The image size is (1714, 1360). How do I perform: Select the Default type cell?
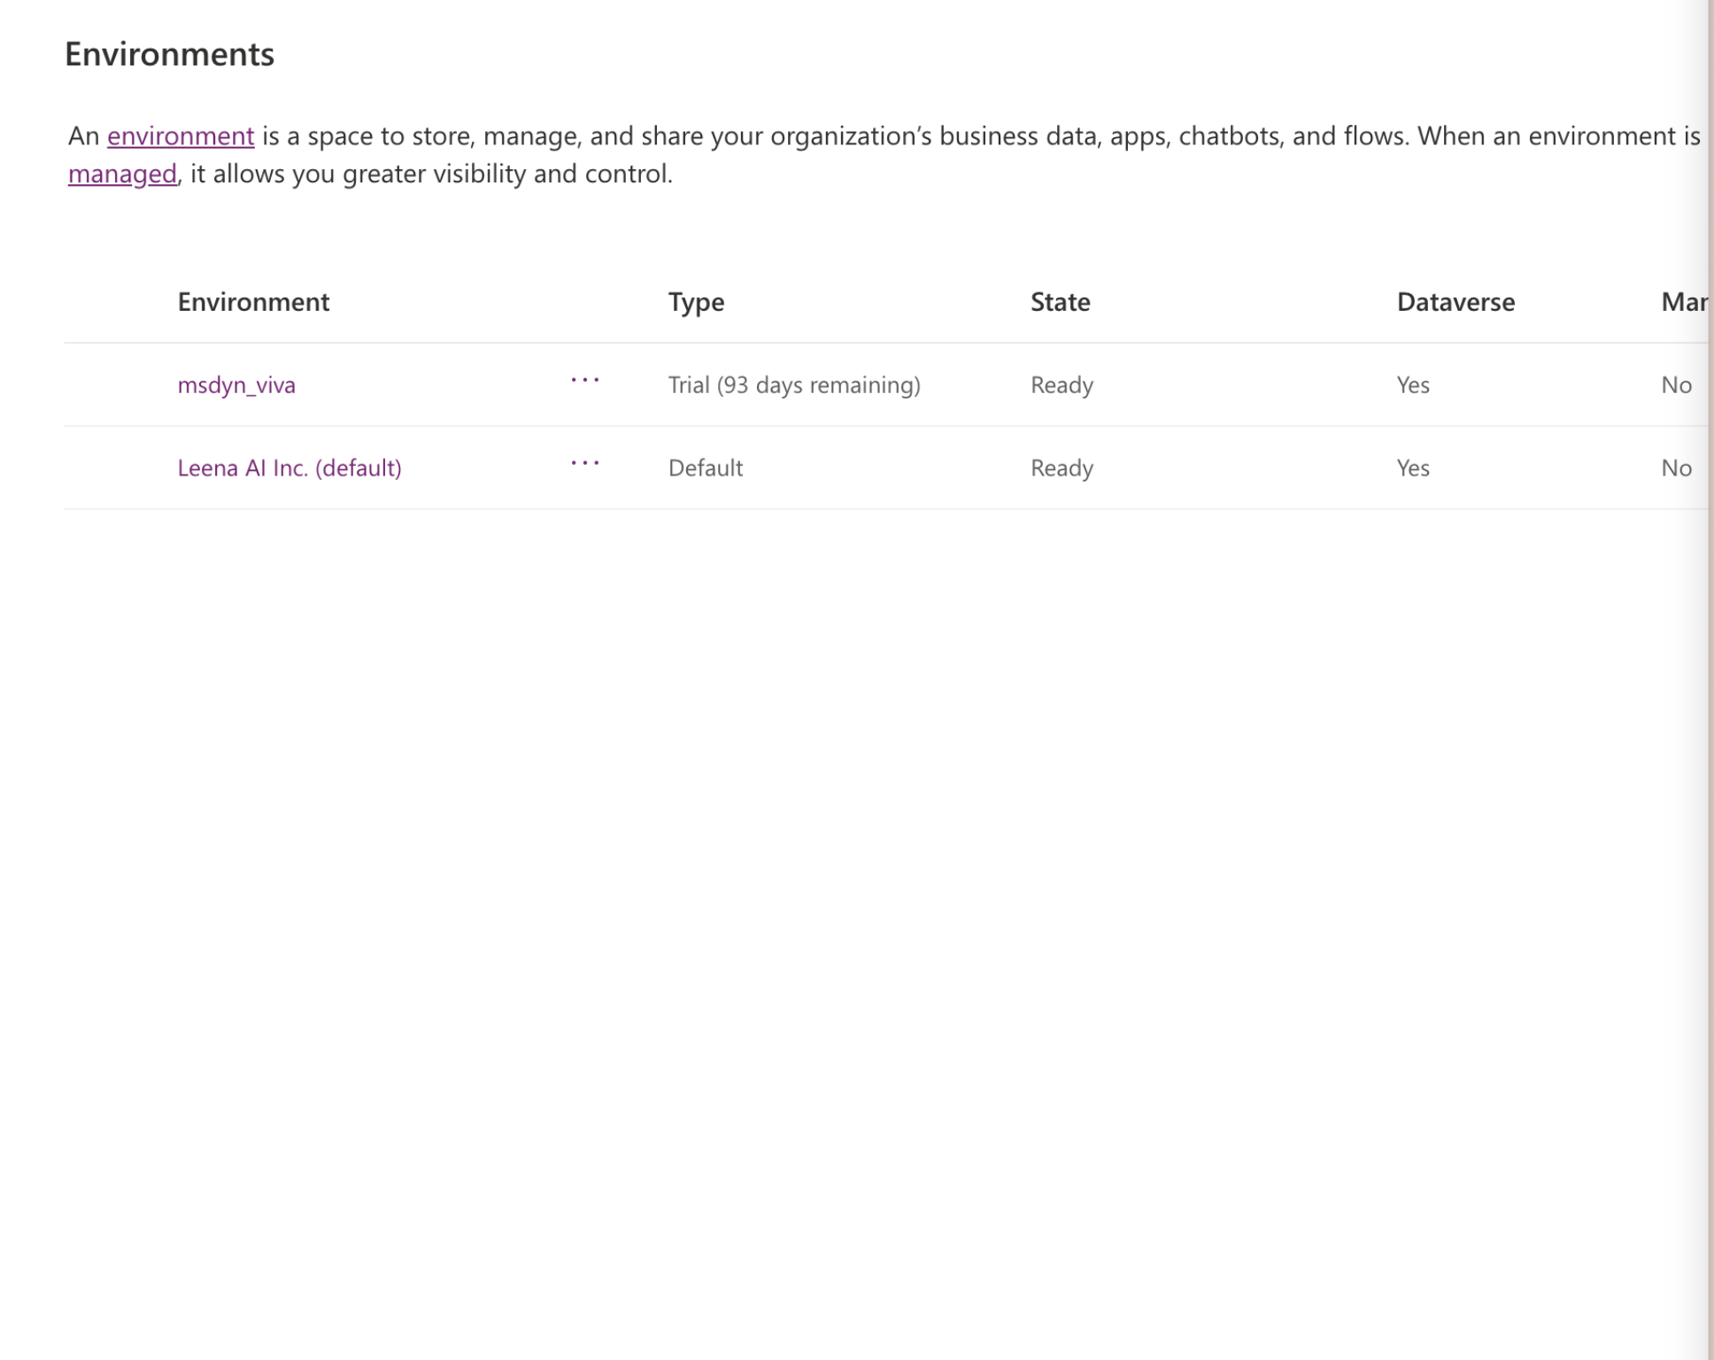click(x=706, y=467)
